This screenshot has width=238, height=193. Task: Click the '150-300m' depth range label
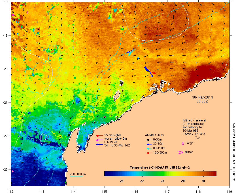click(x=160, y=152)
